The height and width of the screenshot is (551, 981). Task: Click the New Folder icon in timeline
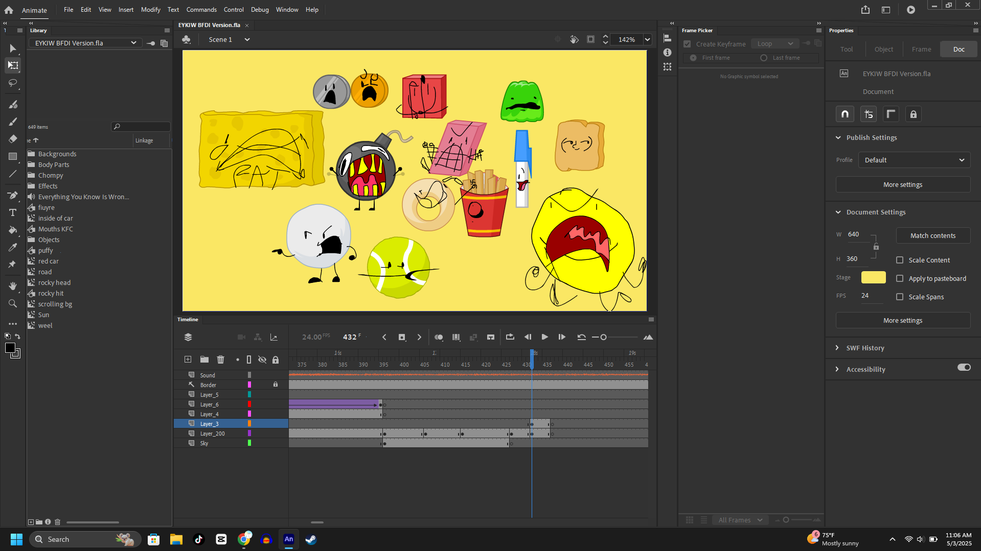click(204, 360)
